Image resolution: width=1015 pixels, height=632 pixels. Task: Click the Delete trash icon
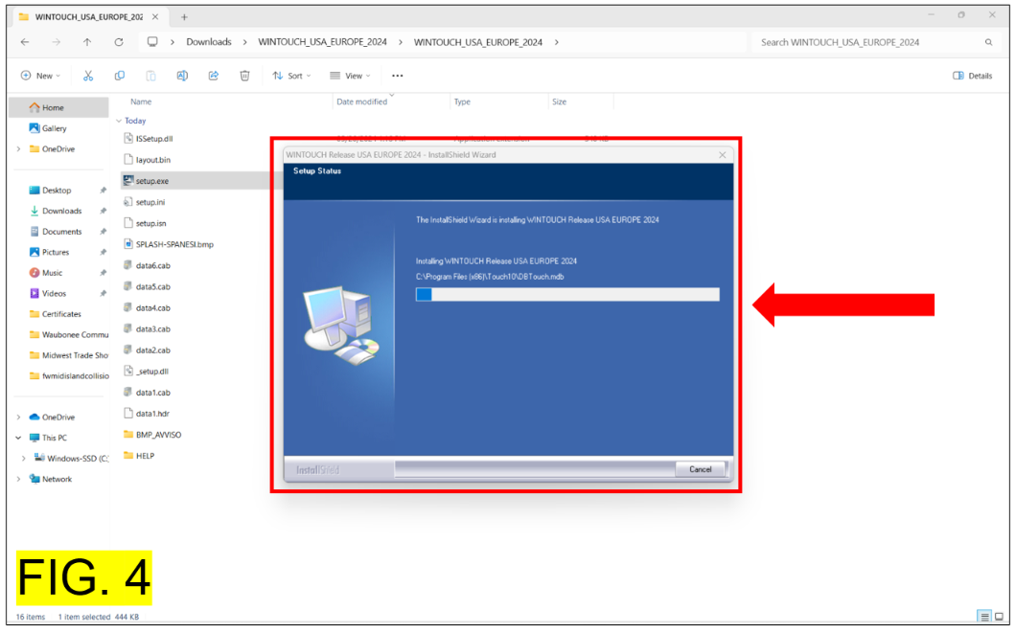[244, 76]
